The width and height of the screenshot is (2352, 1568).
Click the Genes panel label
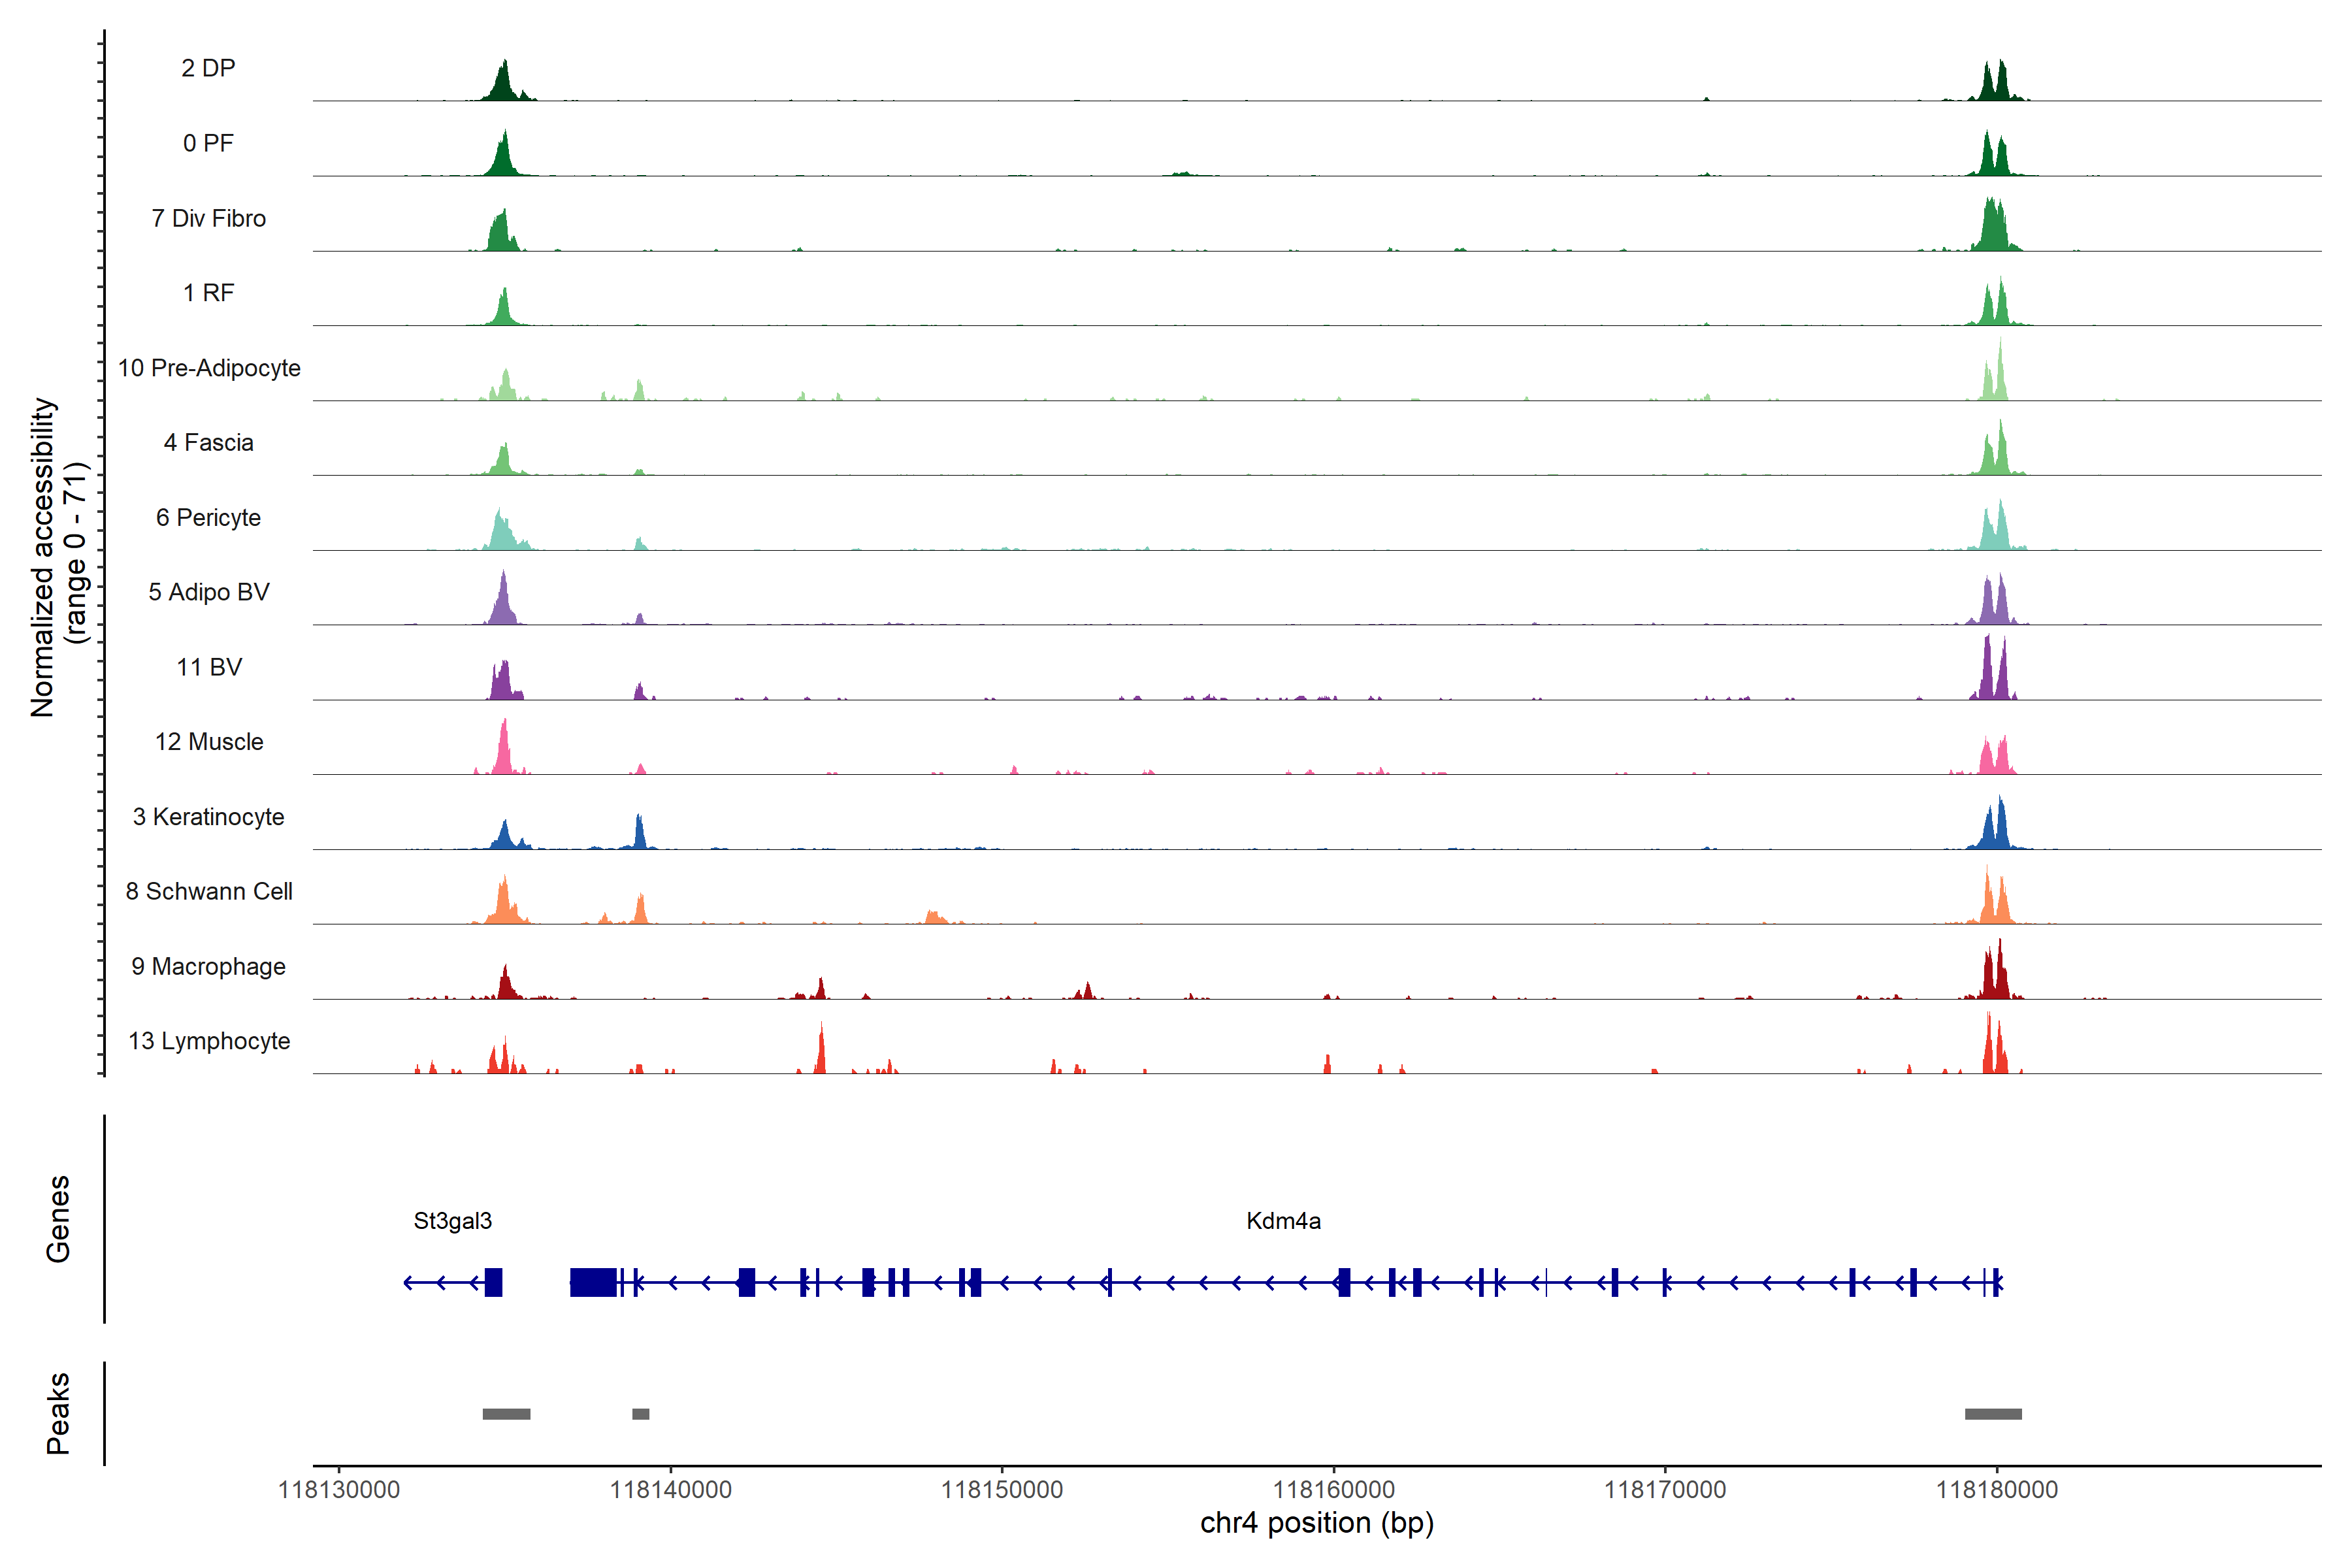coord(58,1219)
